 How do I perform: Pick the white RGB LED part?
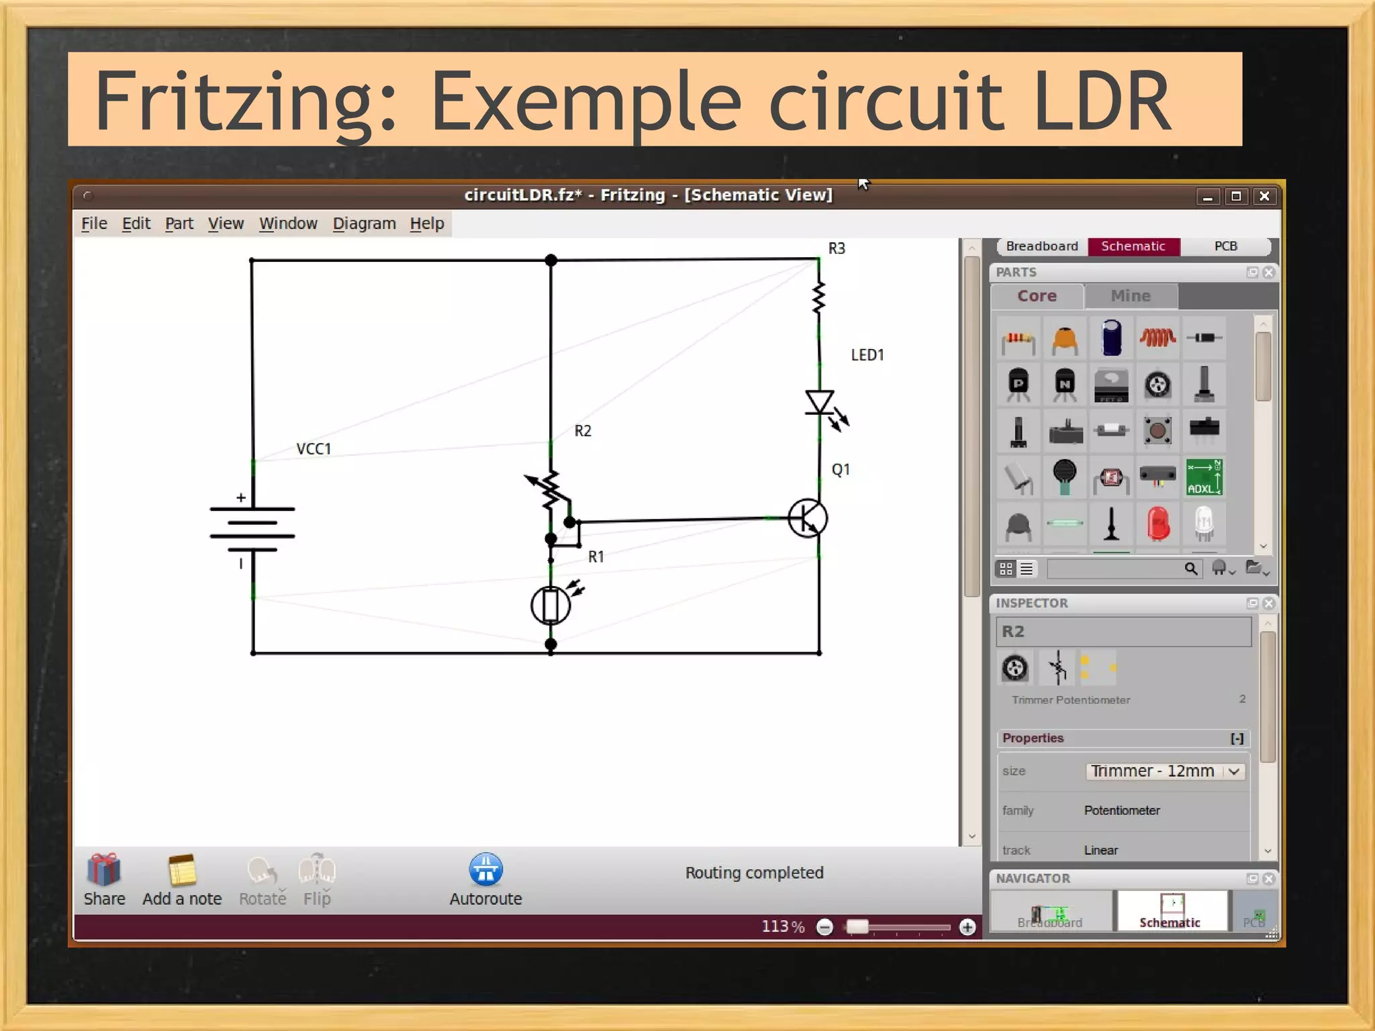tap(1204, 524)
